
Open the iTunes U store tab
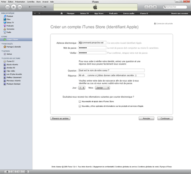pyautogui.click(x=144, y=13)
